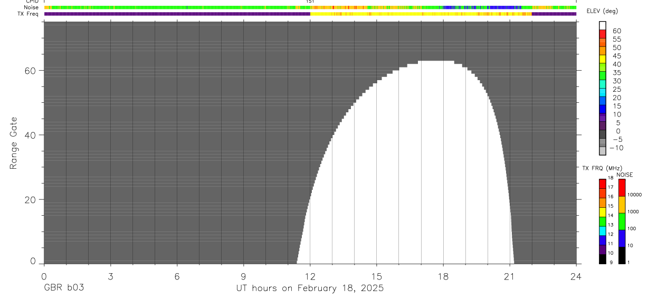Viewport: 648px width, 299px height.
Task: Click the 'TX Freq' row label at top left
Action: (28, 14)
